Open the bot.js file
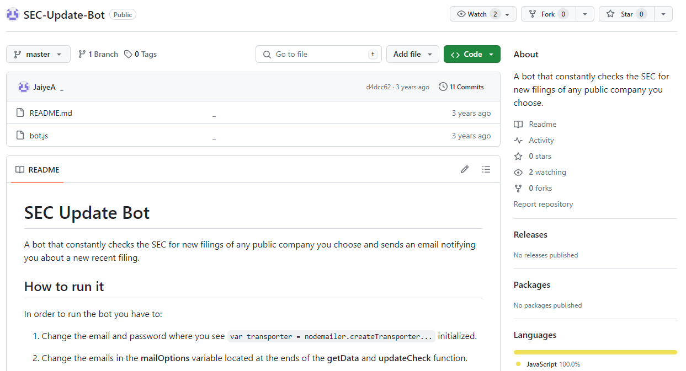This screenshot has height=371, width=686. (x=39, y=136)
